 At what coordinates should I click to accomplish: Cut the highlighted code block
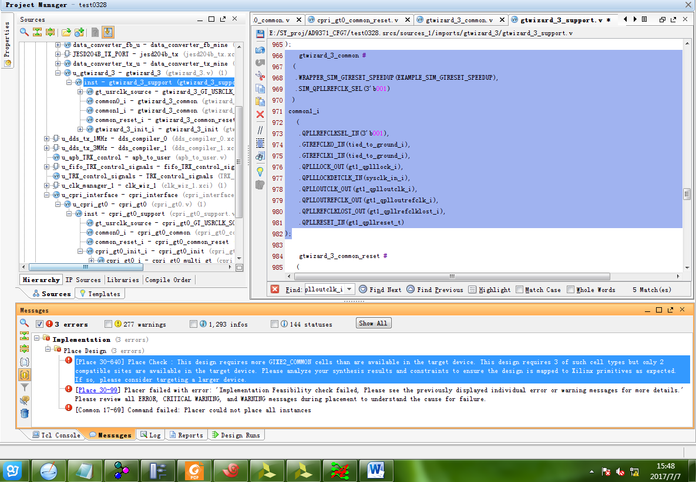pos(260,73)
